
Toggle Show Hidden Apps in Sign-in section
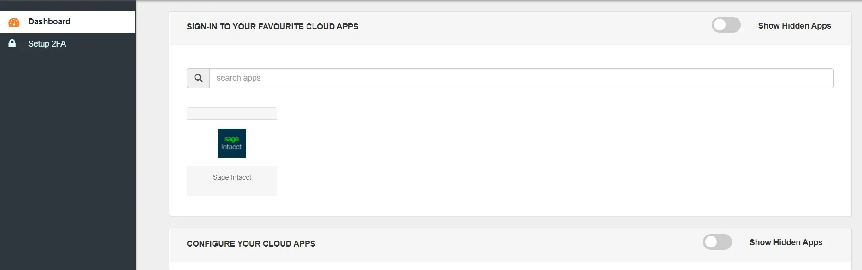pos(726,25)
